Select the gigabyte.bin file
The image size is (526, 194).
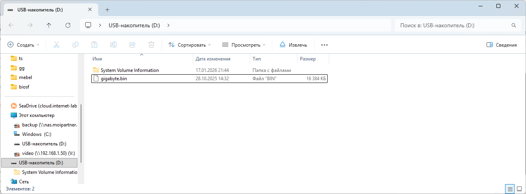[114, 79]
